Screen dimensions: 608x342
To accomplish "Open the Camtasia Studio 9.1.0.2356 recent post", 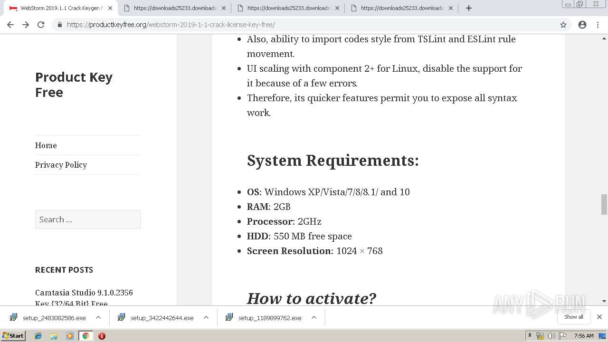I will pos(84,298).
